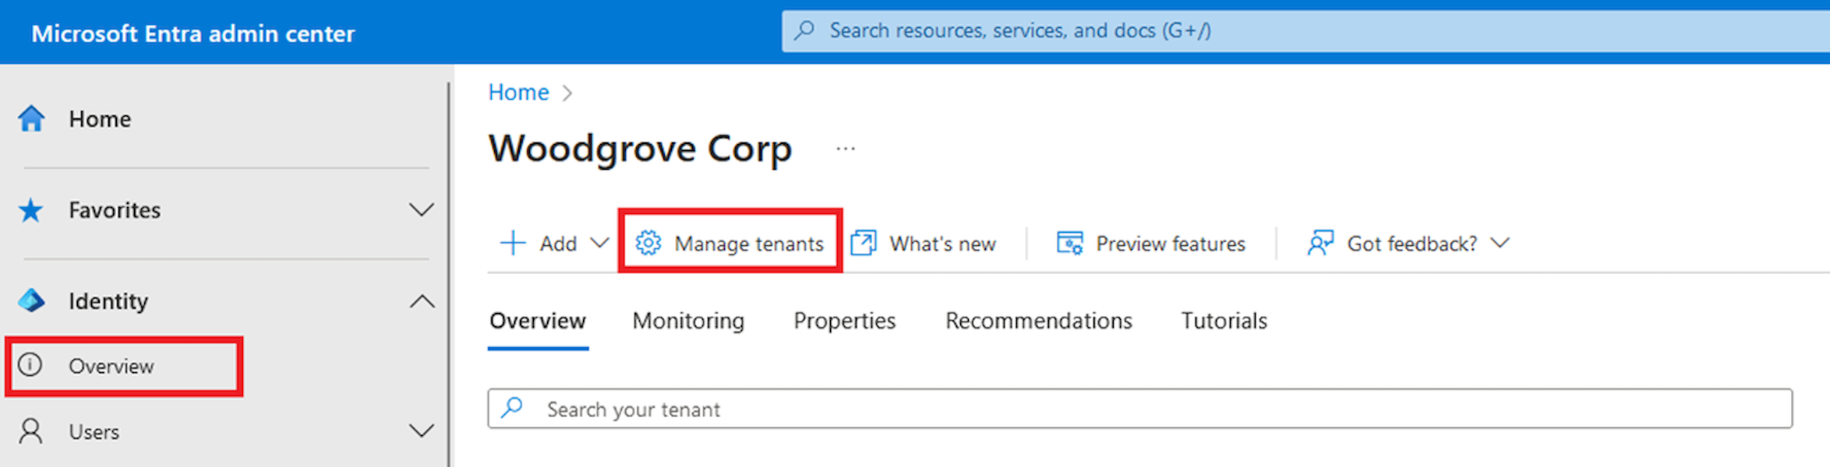
Task: Click the Identity label in sidebar
Action: 108,301
